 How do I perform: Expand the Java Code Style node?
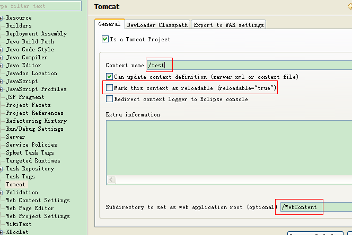[2, 50]
